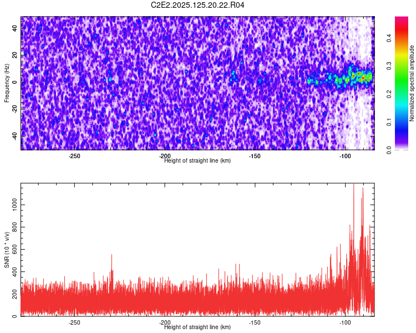Click the 20 Hz frequency tick label
The width and height of the screenshot is (416, 333).
coord(14,56)
